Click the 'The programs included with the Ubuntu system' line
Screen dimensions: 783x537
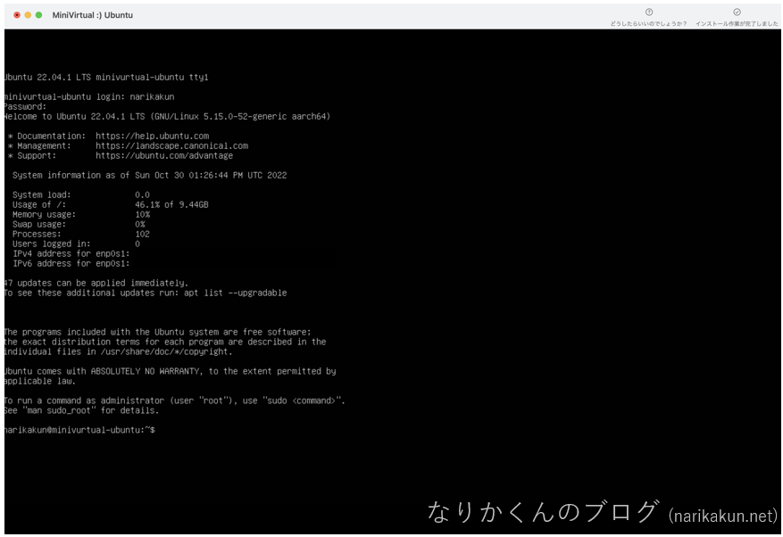(158, 332)
